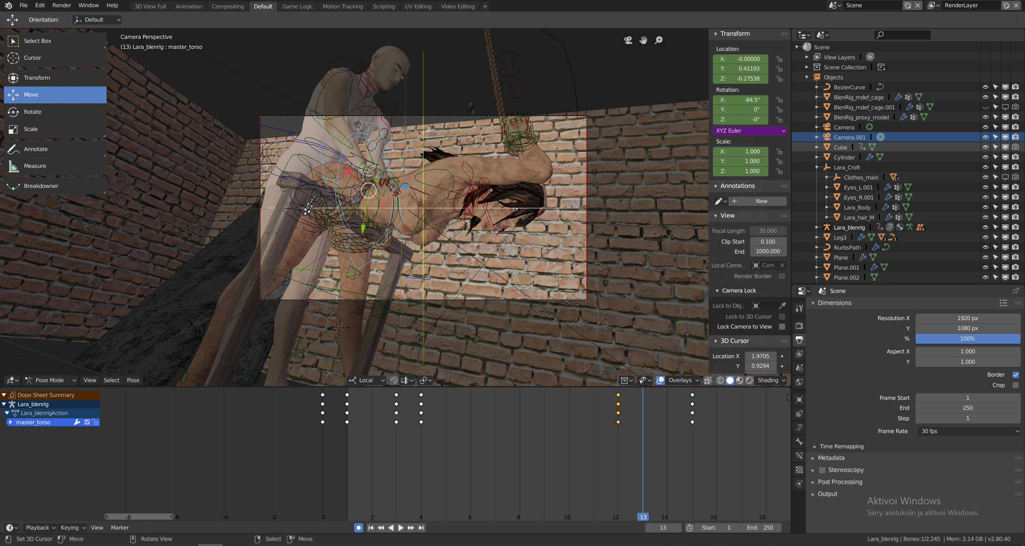Jump to the start frame
The height and width of the screenshot is (546, 1025).
[371, 528]
